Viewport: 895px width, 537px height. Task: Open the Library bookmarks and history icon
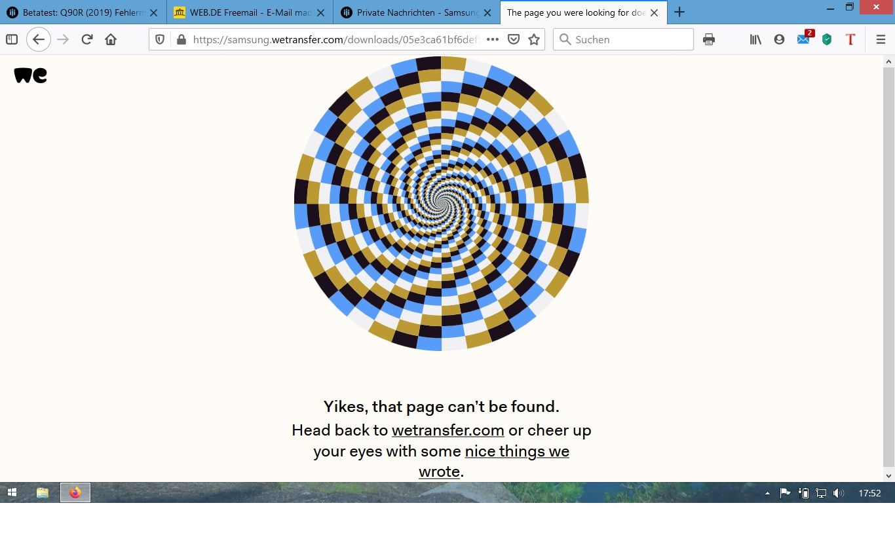755,39
